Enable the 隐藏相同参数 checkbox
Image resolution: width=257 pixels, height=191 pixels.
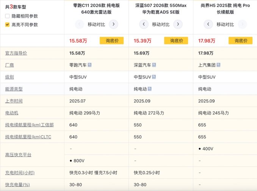[x=8, y=16]
